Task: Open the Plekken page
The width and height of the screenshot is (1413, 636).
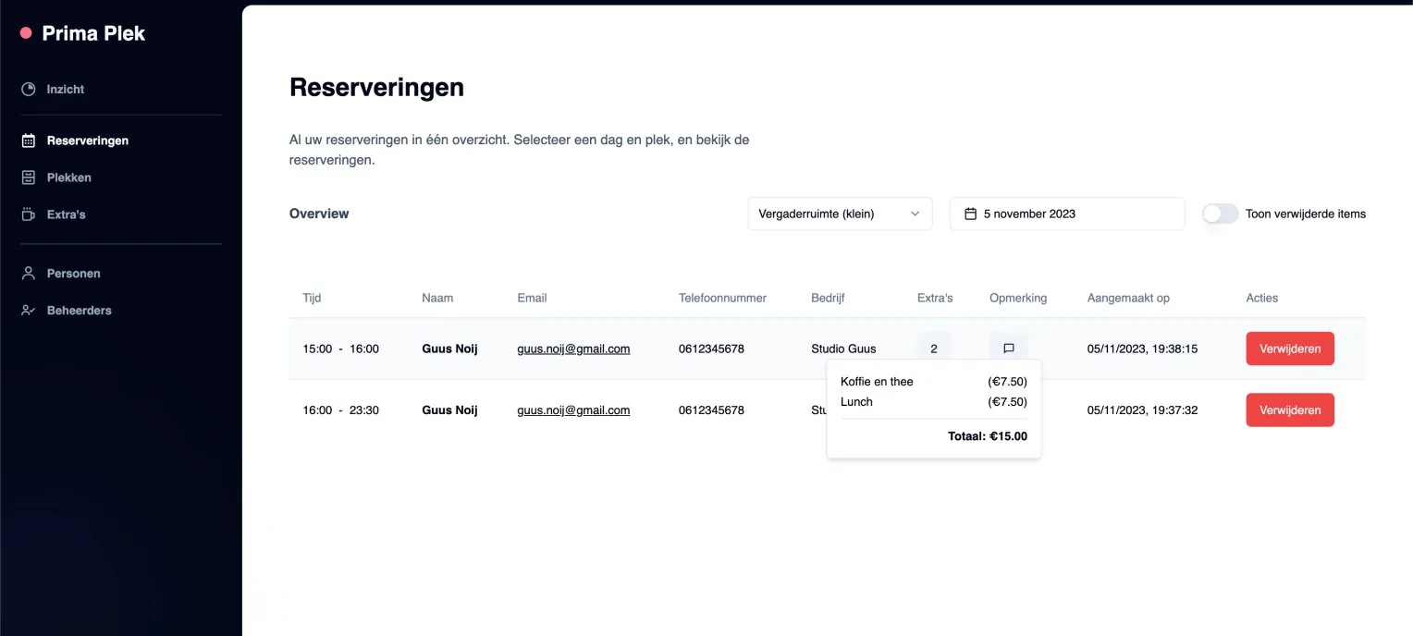Action: click(69, 177)
